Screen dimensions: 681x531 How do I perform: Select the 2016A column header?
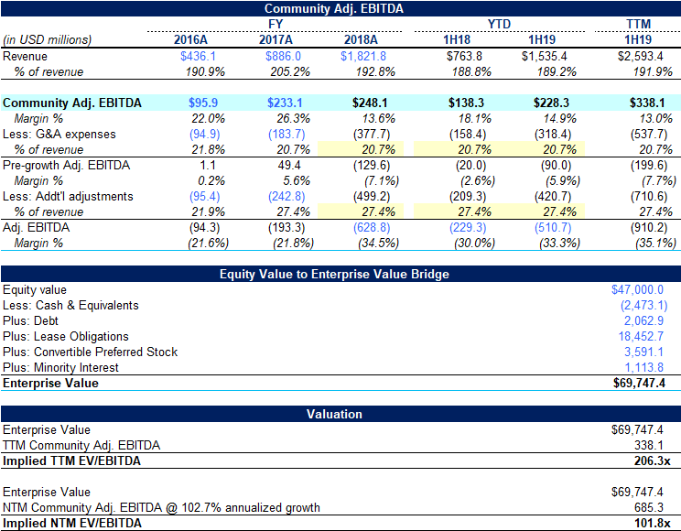click(190, 40)
